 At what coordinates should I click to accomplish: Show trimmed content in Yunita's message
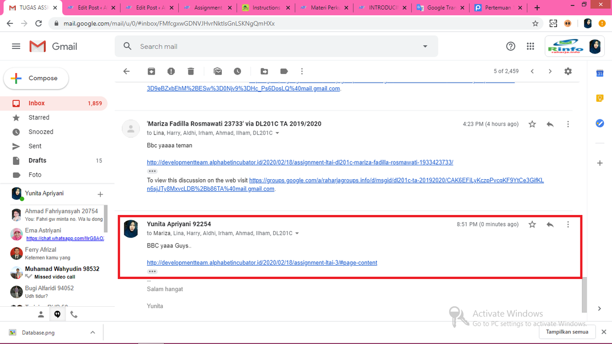[152, 271]
